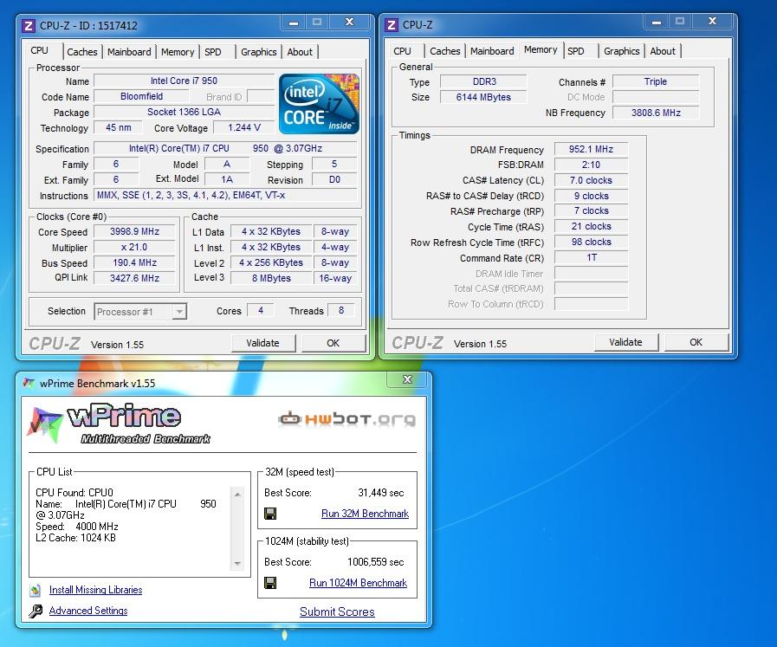
Task: Click the CPU-Z Z icon in left window title
Action: (29, 25)
